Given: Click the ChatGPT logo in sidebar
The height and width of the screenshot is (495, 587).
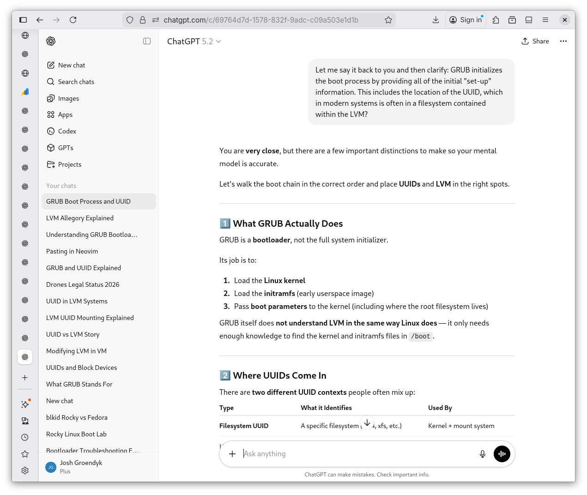Looking at the screenshot, I should 51,41.
